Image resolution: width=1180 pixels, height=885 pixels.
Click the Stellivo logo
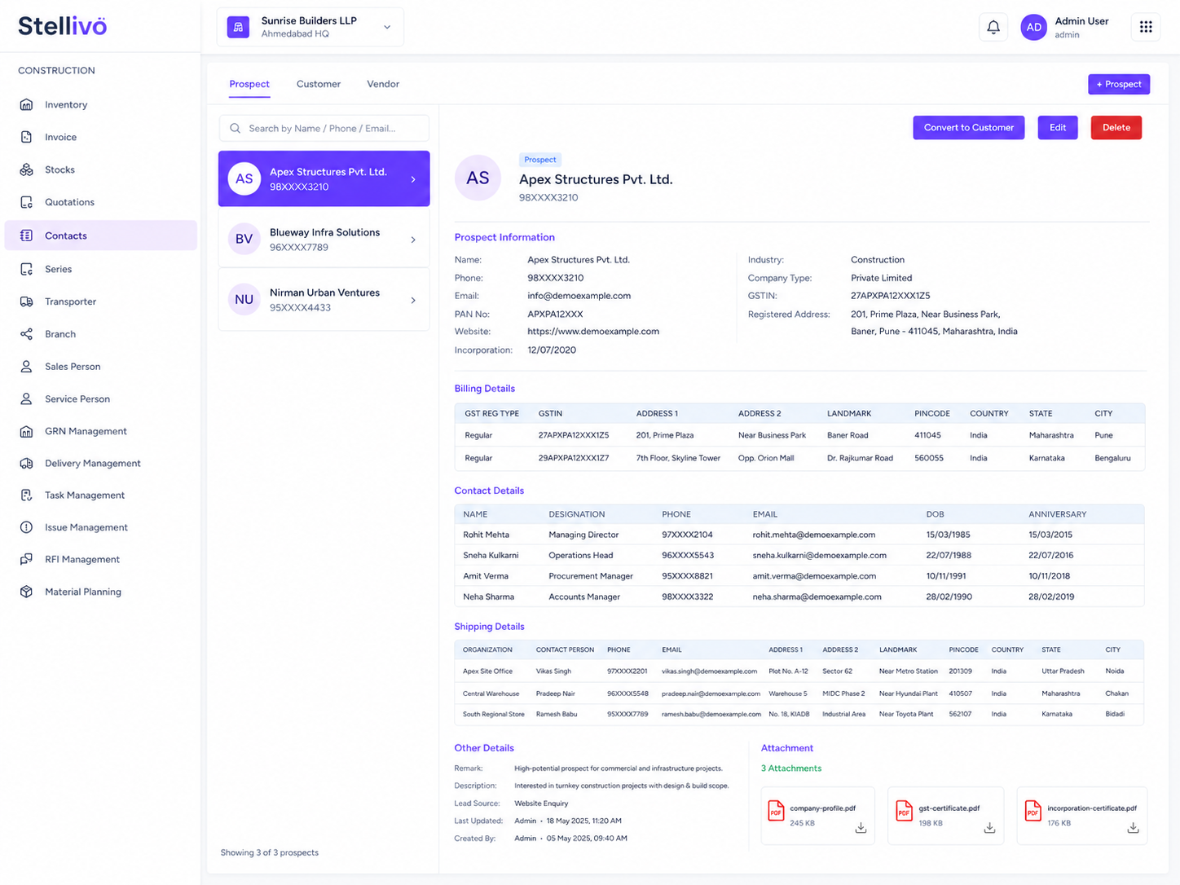63,26
